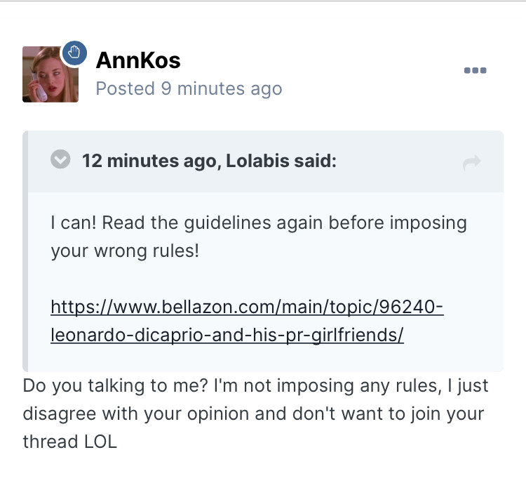Click the name "Lolabis" in quote header
The width and height of the screenshot is (526, 490).
257,161
